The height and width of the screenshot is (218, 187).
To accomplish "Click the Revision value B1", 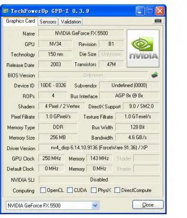I will coord(111,44).
